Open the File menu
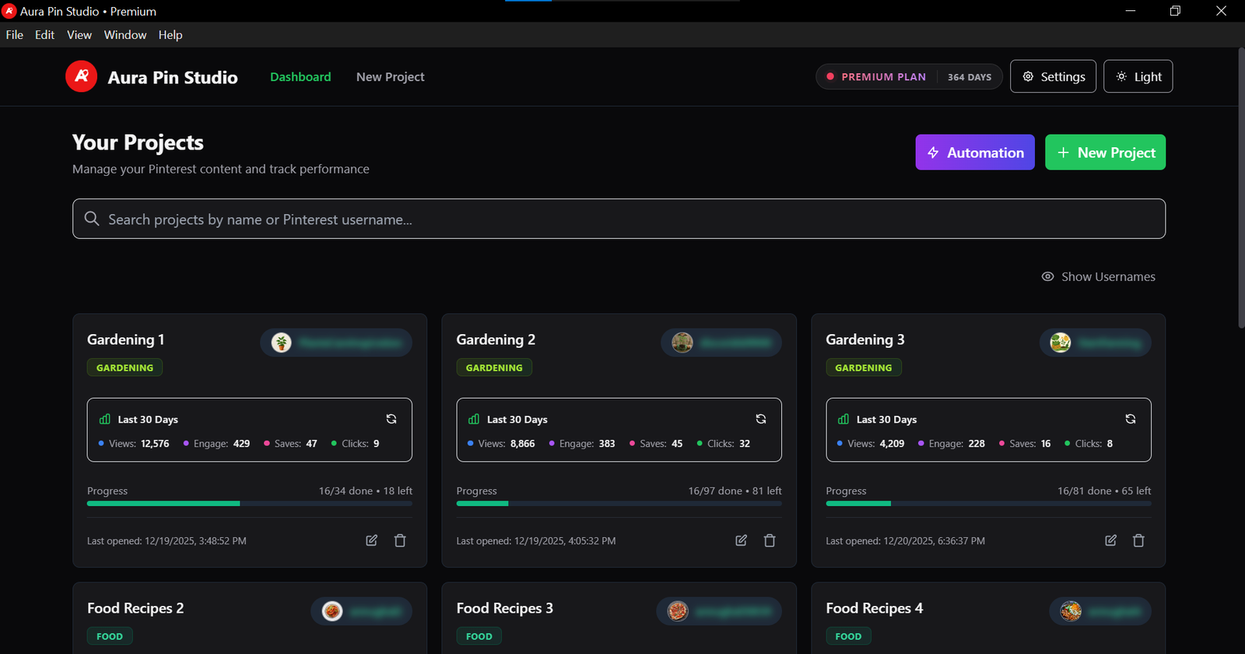The height and width of the screenshot is (654, 1245). tap(15, 35)
